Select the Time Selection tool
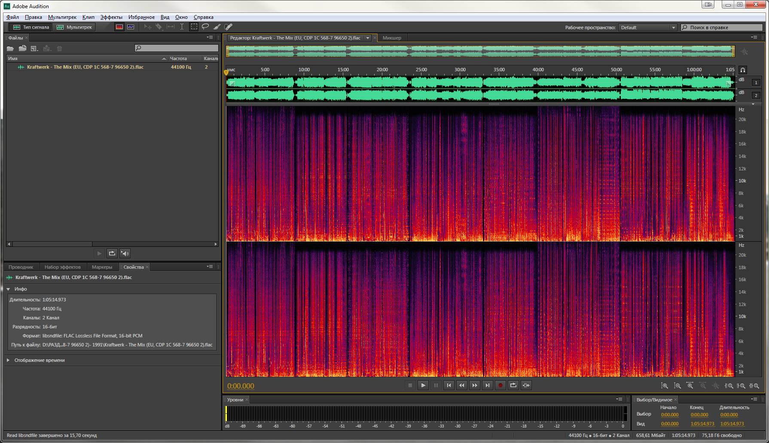Viewport: 769px width, 443px height. point(182,27)
